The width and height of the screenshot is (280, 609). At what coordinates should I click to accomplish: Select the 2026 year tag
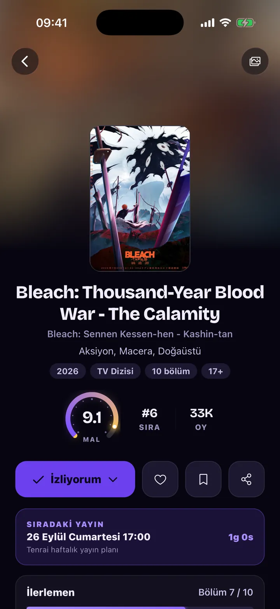tap(68, 371)
